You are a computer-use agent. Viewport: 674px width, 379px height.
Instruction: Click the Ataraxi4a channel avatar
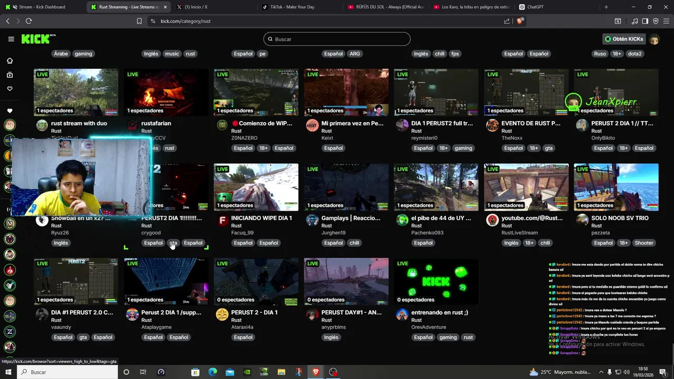(x=223, y=315)
